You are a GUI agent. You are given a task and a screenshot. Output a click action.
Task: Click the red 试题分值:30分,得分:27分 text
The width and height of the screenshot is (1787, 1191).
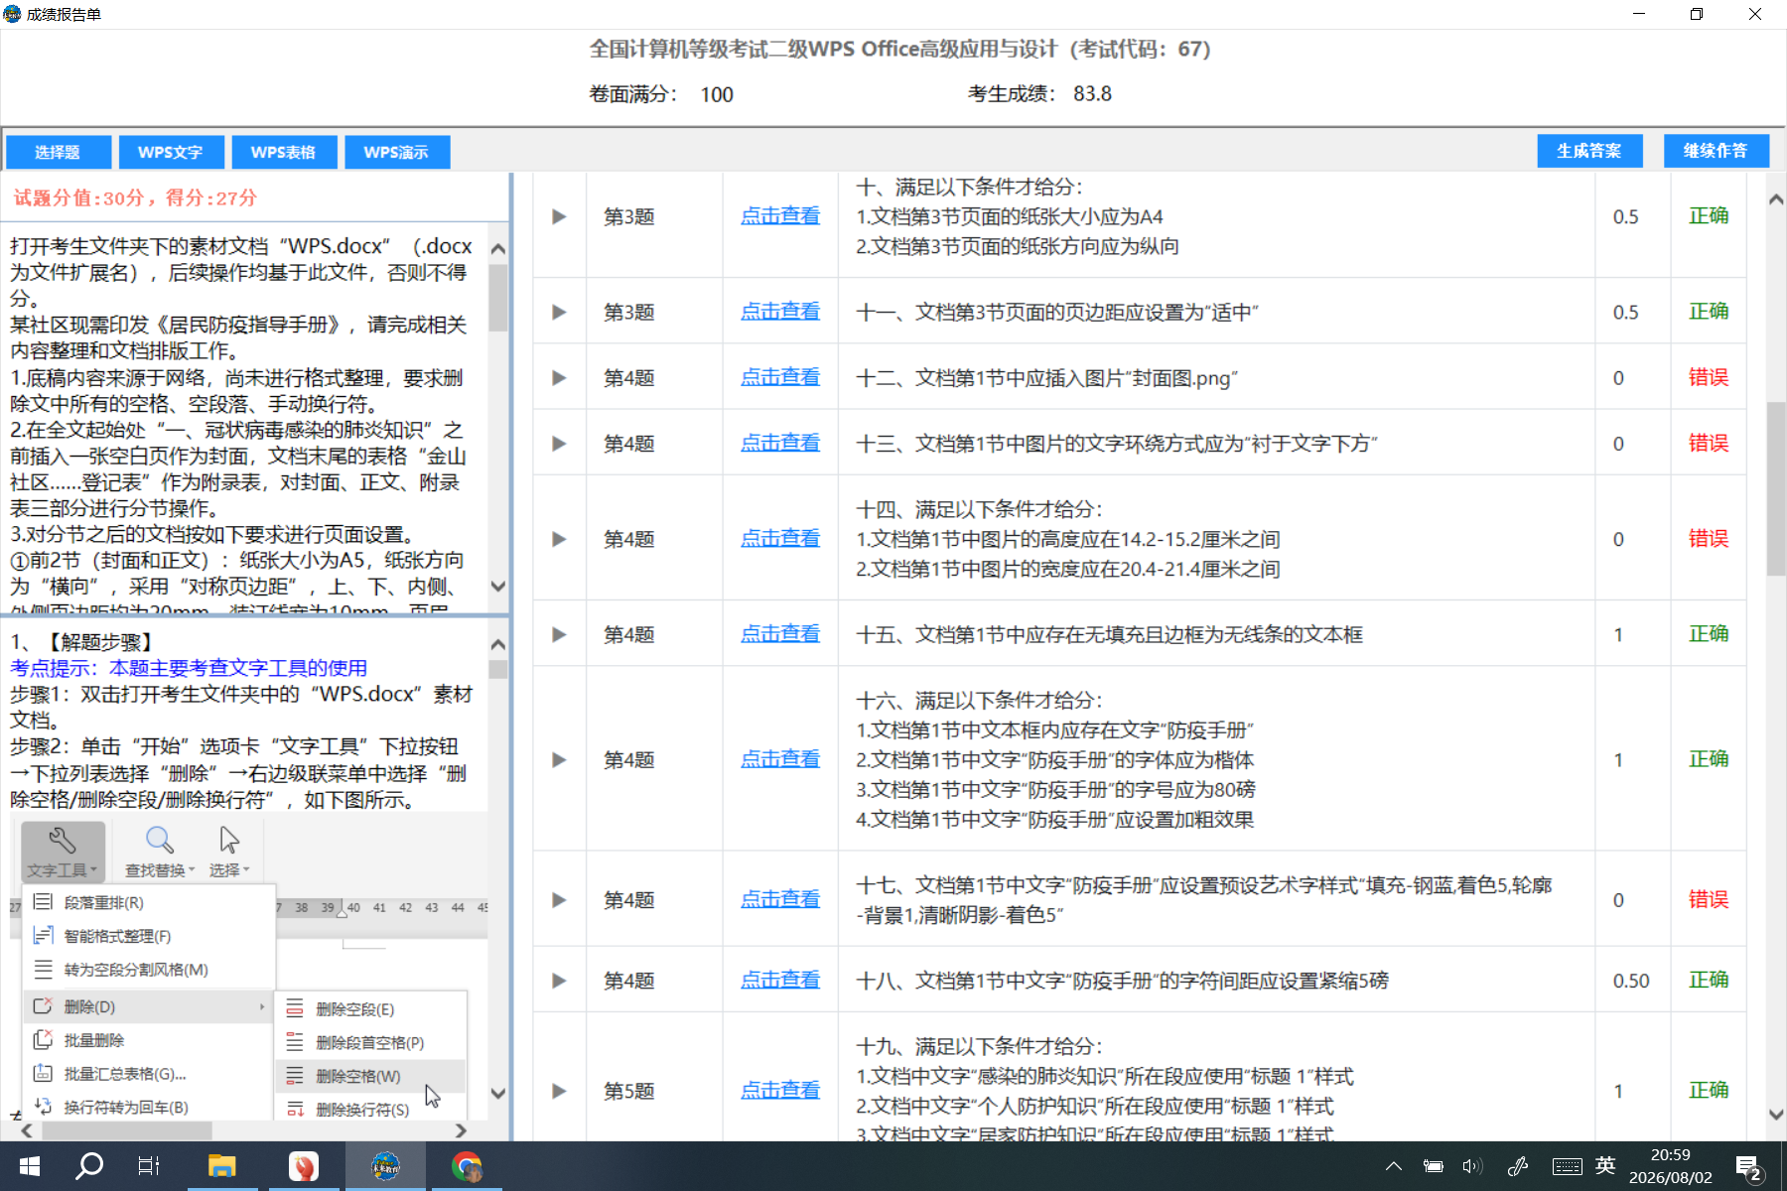tap(135, 198)
